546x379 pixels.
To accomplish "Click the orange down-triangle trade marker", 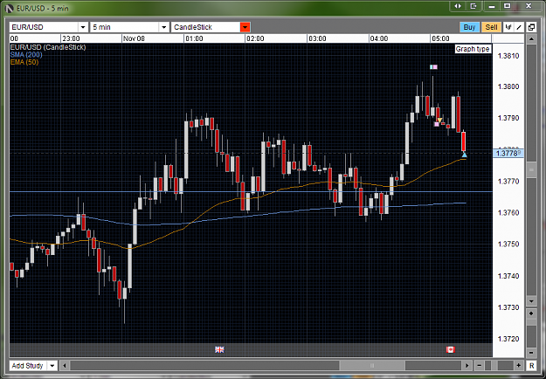I will click(439, 121).
